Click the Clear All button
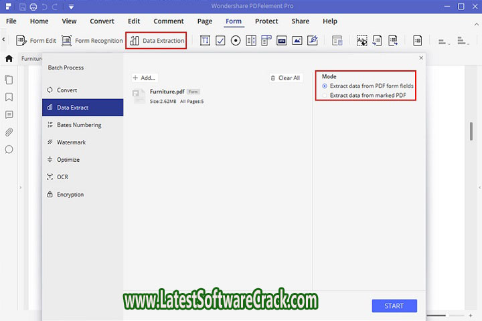This screenshot has height=321, width=482. click(x=286, y=78)
